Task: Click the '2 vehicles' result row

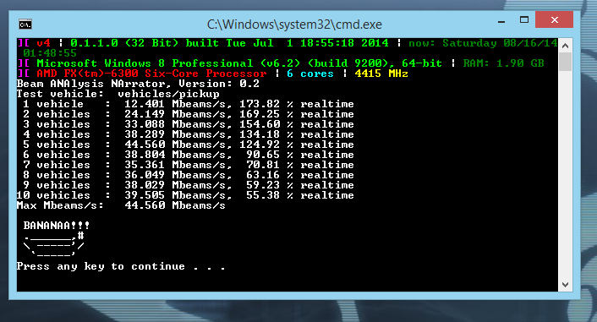Action: 189,114
